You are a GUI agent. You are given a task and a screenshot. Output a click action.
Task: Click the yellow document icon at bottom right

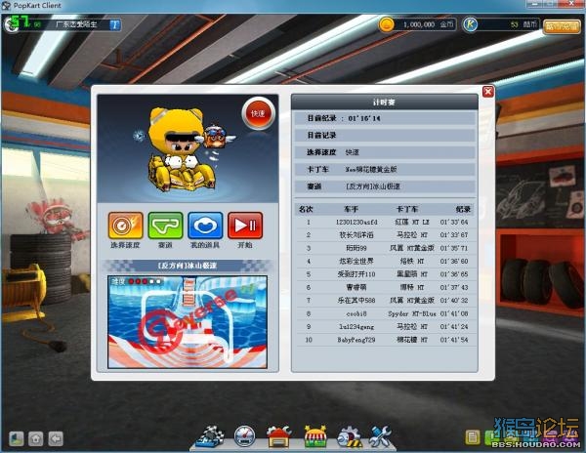tap(473, 437)
